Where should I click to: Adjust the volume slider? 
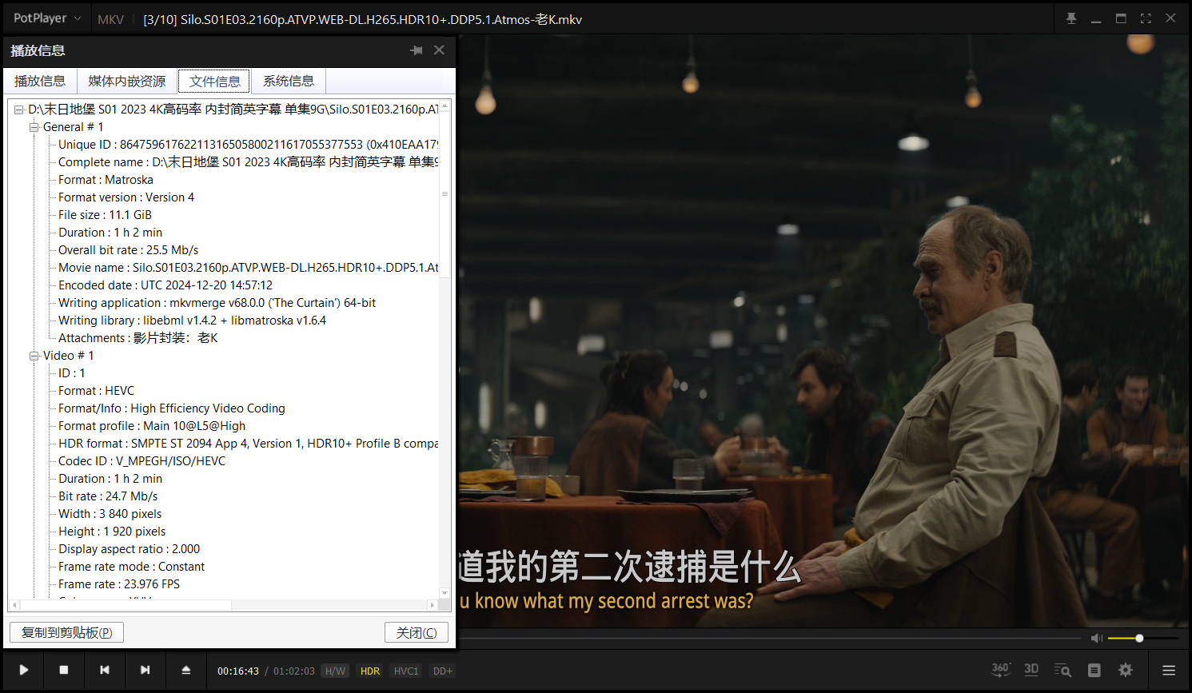[x=1142, y=638]
